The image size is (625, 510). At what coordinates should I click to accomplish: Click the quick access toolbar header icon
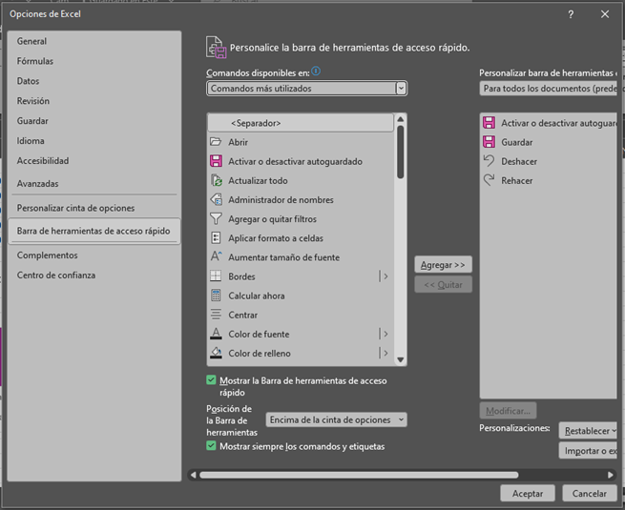point(216,48)
